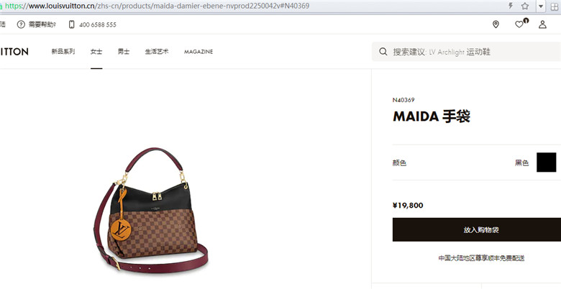
Task: Click the 需要帮助 link
Action: click(x=42, y=24)
